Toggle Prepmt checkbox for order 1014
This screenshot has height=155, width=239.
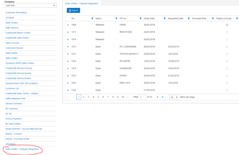click(x=227, y=39)
